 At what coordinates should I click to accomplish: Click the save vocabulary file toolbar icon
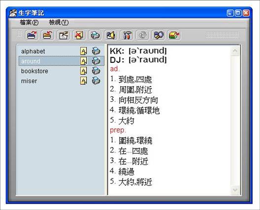click(x=48, y=35)
